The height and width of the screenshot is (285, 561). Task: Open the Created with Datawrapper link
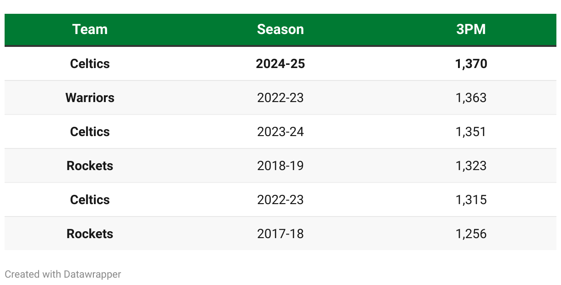pos(63,274)
